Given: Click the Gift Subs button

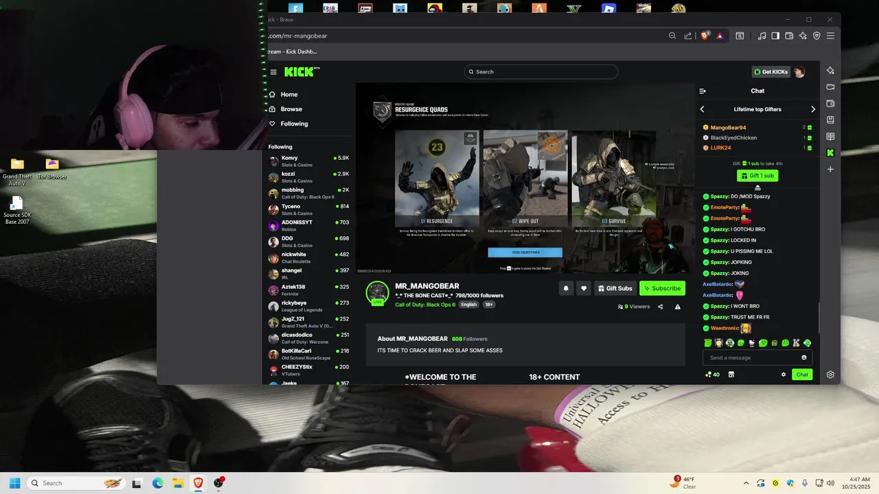Looking at the screenshot, I should point(615,288).
